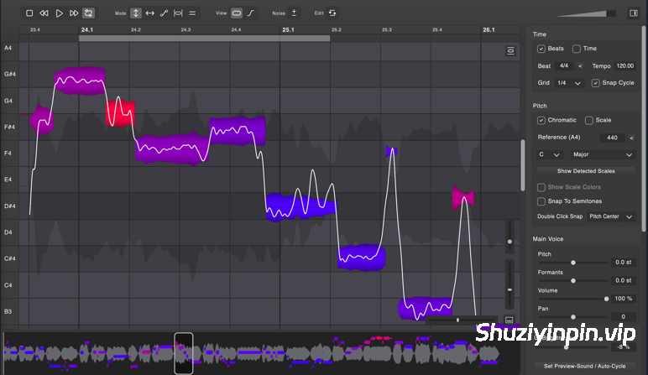The width and height of the screenshot is (648, 375).
Task: Switch to note blobs view
Action: click(237, 13)
